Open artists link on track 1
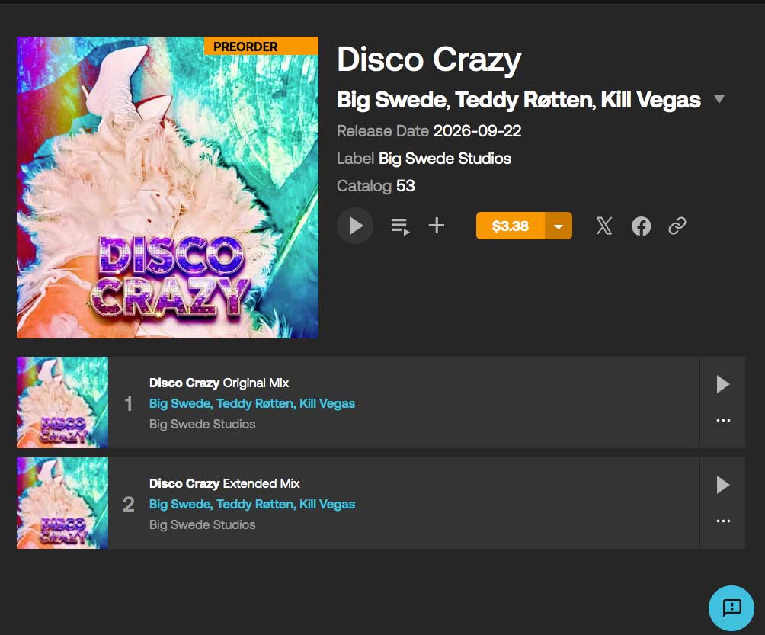This screenshot has width=765, height=635. coord(252,404)
